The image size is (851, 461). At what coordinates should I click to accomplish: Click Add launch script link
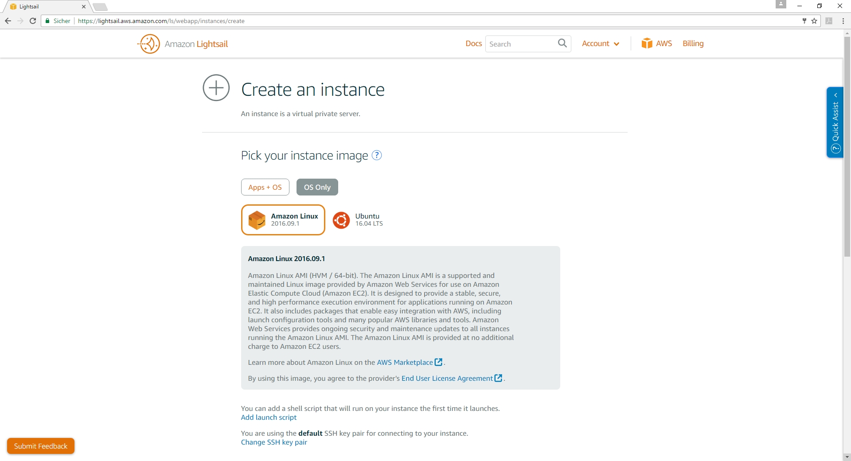tap(269, 417)
